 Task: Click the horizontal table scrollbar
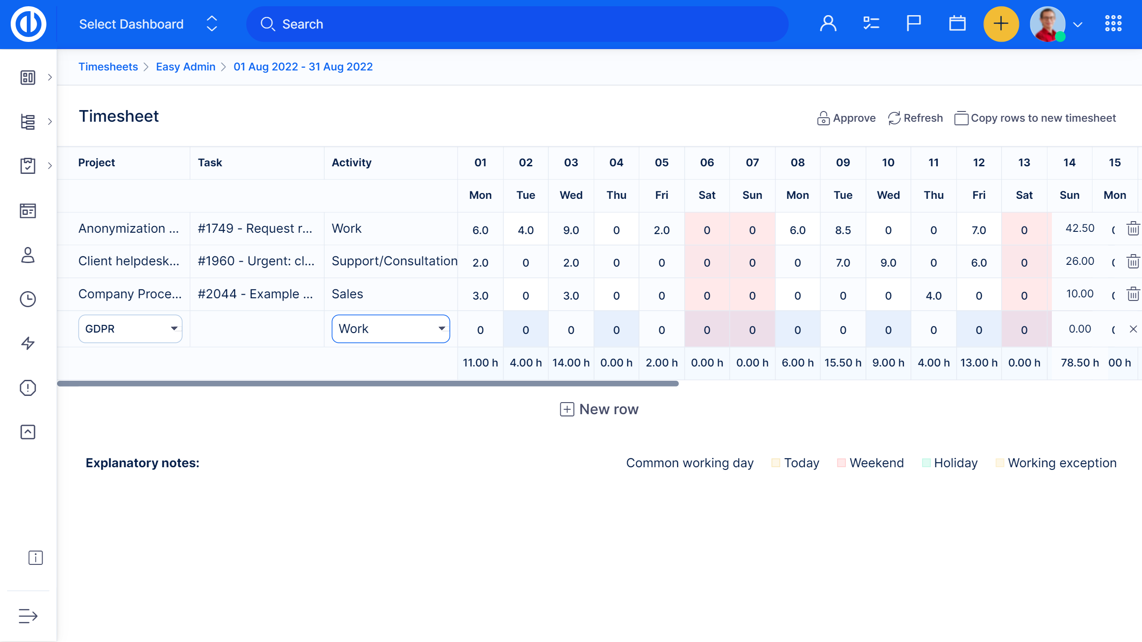[368, 383]
